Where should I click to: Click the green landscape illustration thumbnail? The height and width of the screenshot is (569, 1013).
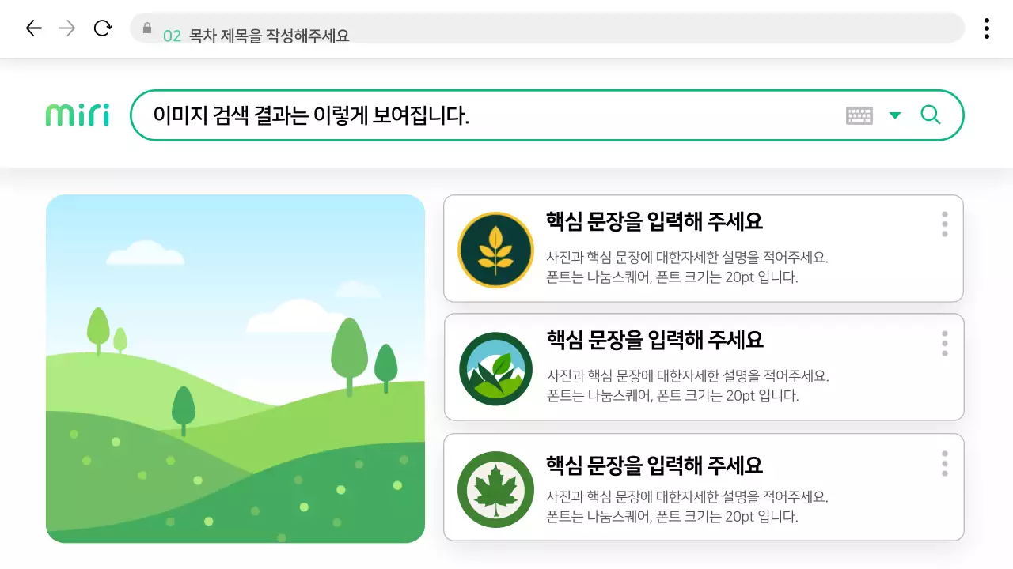pyautogui.click(x=237, y=368)
